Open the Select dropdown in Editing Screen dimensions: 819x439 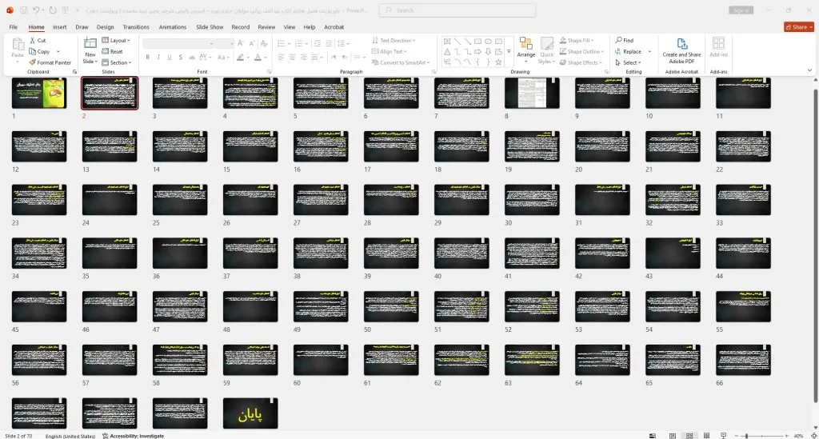(x=629, y=62)
